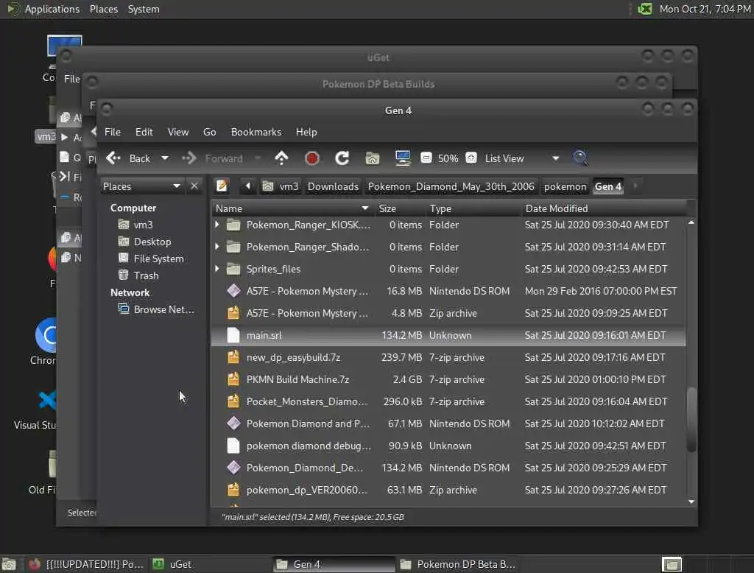Open the File menu in Gen 4
Screen dimensions: 754x573
(x=113, y=132)
